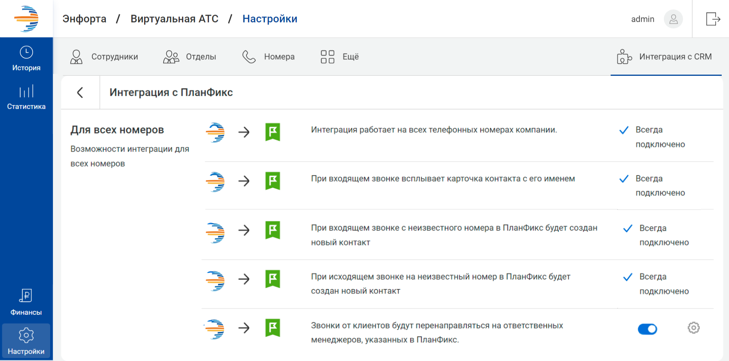
Task: Click checkmark for incoming unknown number contact creation
Action: pos(627,229)
